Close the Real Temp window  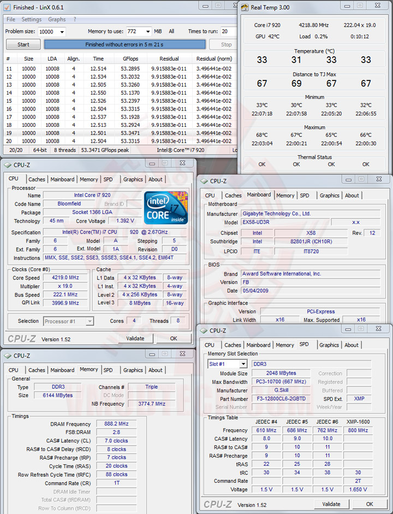click(378, 5)
